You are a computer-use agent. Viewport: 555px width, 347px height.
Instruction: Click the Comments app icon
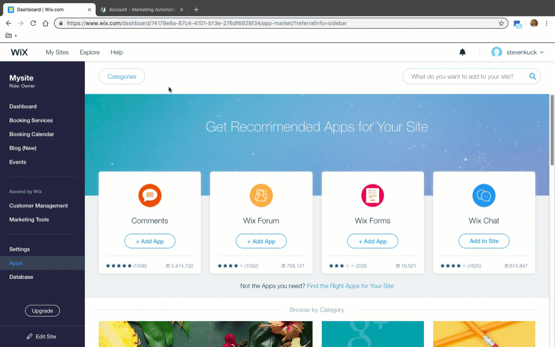150,196
